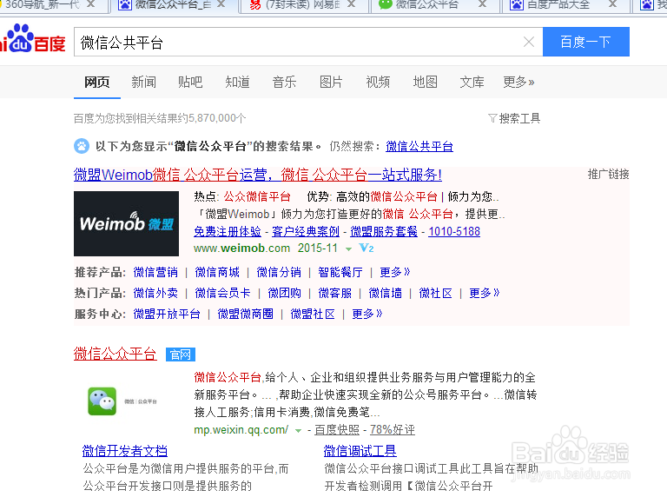Switch to the 网易 mail browser tab
Screen dimensions: 667x497
coord(302,4)
